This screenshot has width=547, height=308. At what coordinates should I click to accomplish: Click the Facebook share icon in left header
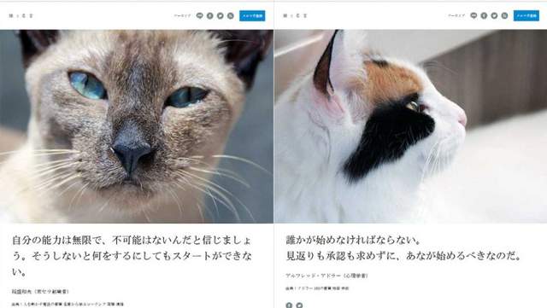210,15
